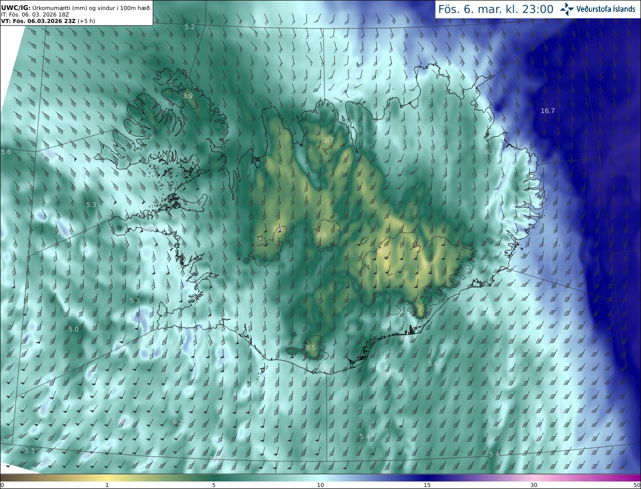Click the 3.5 value on the map
The height and width of the screenshot is (489, 641).
pos(310,347)
